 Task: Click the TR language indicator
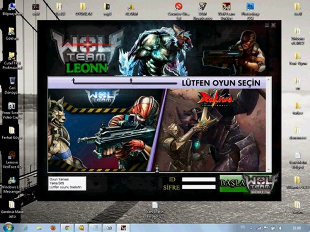click(243, 227)
